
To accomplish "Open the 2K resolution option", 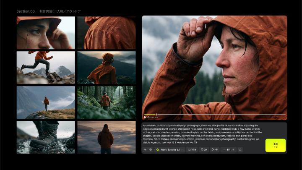I will tap(204, 149).
